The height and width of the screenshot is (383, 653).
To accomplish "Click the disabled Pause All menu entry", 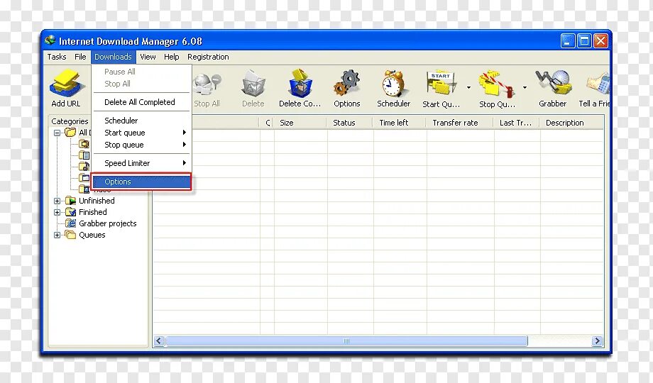I will [x=141, y=72].
